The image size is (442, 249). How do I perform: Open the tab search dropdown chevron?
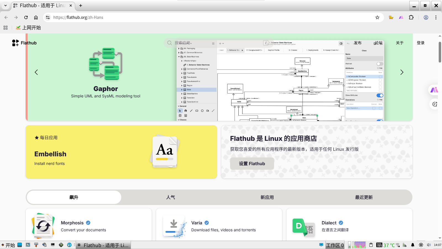pos(5,6)
